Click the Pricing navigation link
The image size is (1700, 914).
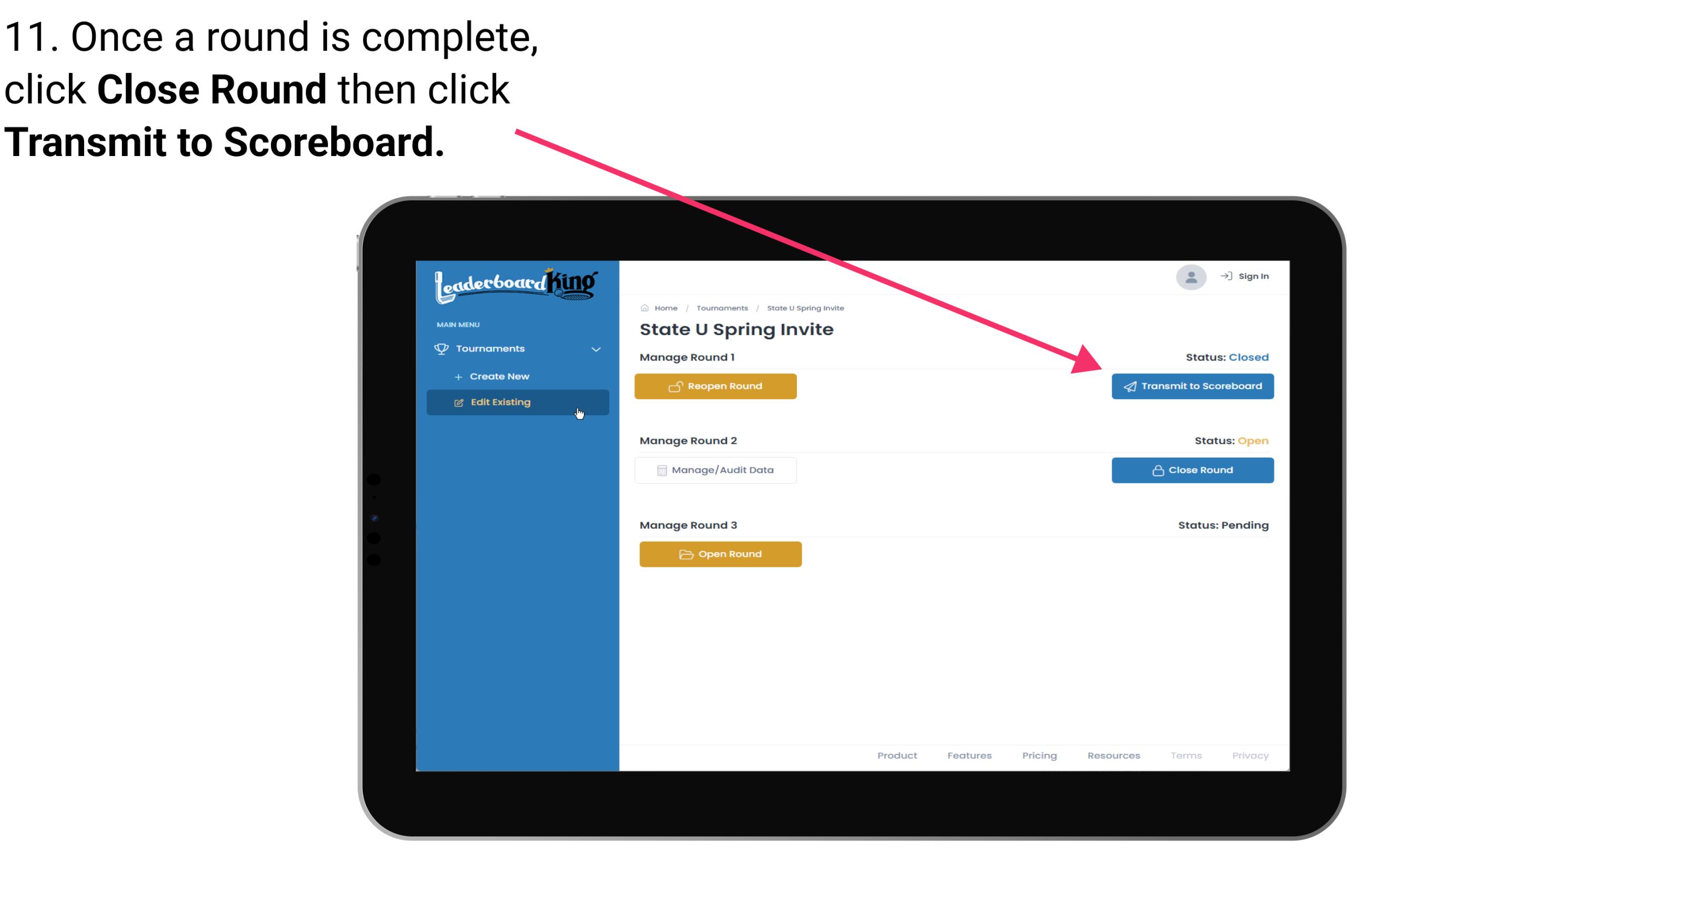[x=1037, y=755]
